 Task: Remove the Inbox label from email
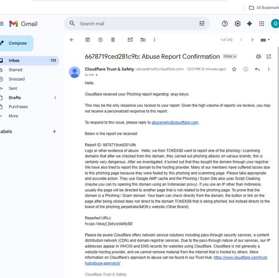235,56
